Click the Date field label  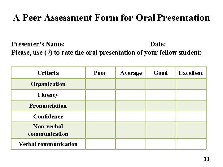tap(160, 45)
